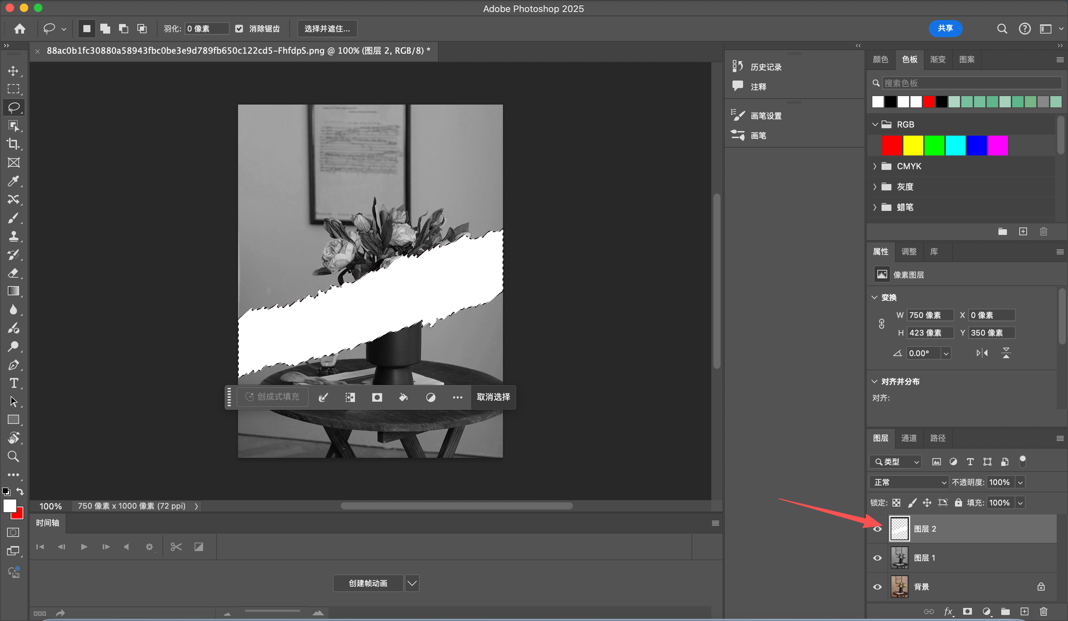Add layer mask from layers panel bottom
The height and width of the screenshot is (621, 1068).
click(x=967, y=611)
